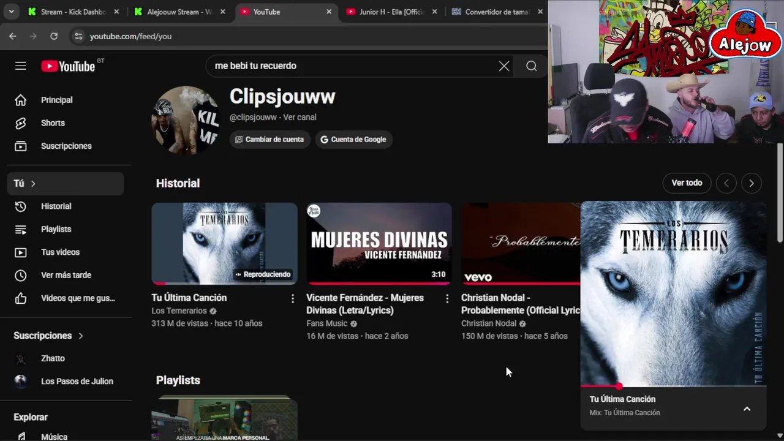Click the Cuenta de Google button

353,140
